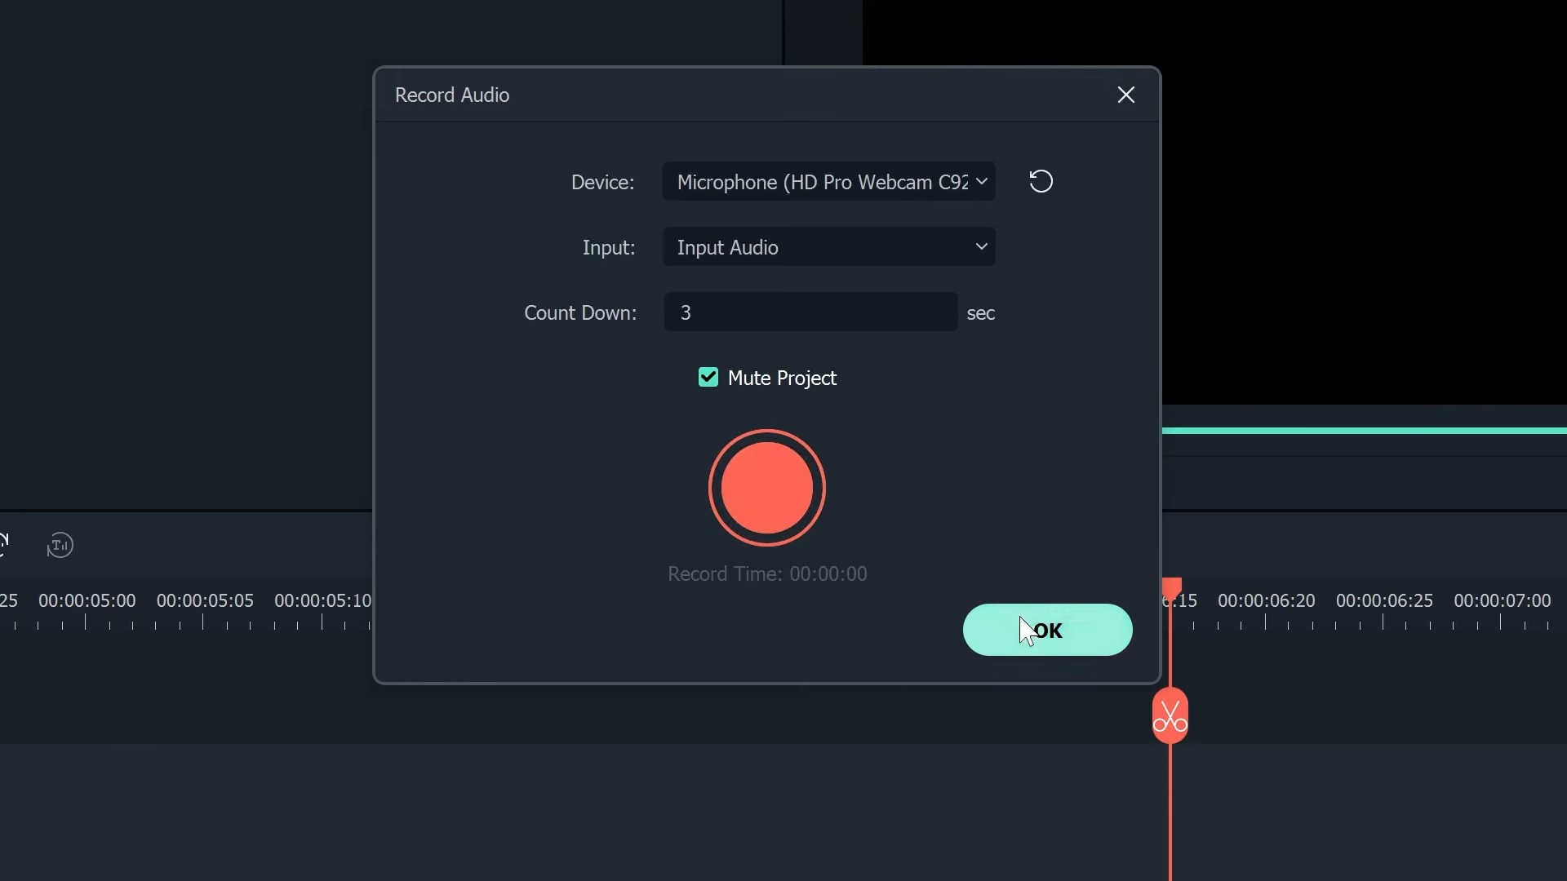Open the Device microphone dropdown

click(x=822, y=181)
